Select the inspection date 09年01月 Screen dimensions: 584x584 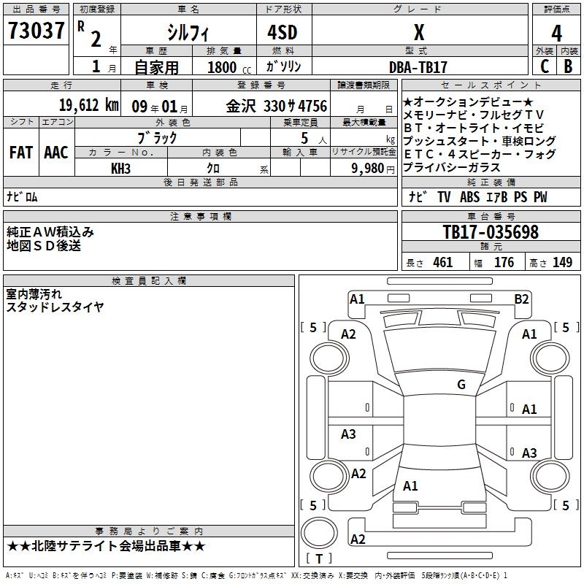coord(160,107)
